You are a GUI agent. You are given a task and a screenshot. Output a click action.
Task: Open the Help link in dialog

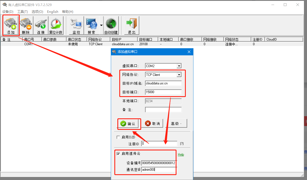[181, 155]
